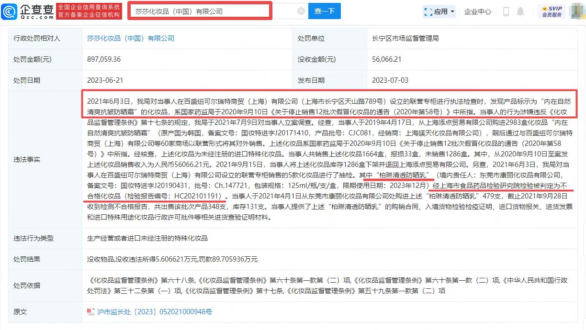586x330 pixels.
Task: Open the SVIP 会员服务 badge
Action: (x=552, y=11)
